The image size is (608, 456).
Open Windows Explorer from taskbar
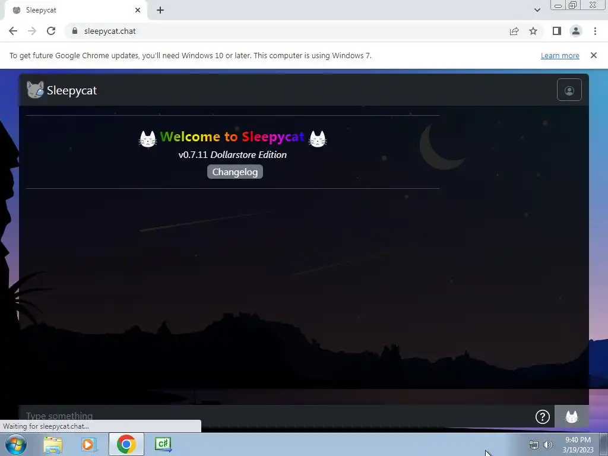coord(53,444)
